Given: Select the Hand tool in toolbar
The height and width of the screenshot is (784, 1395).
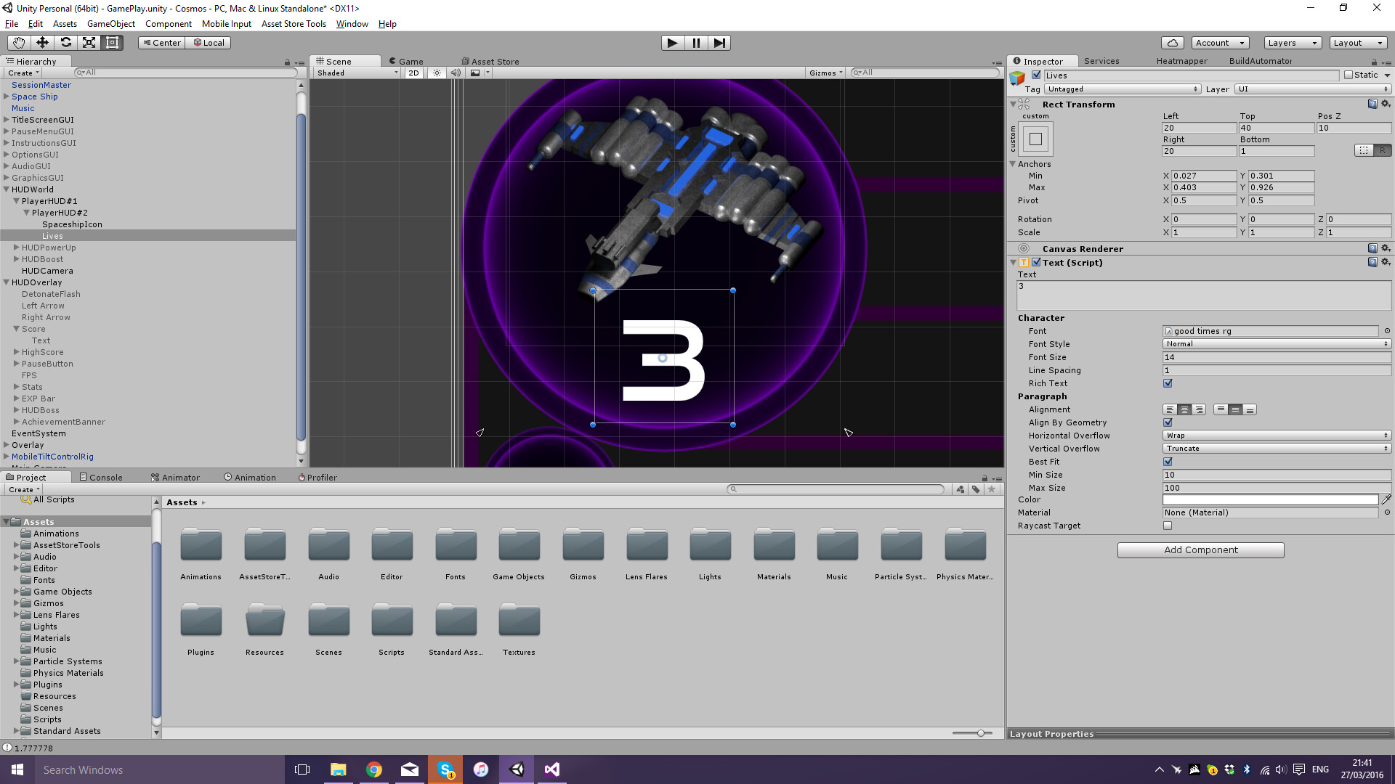Looking at the screenshot, I should [19, 43].
